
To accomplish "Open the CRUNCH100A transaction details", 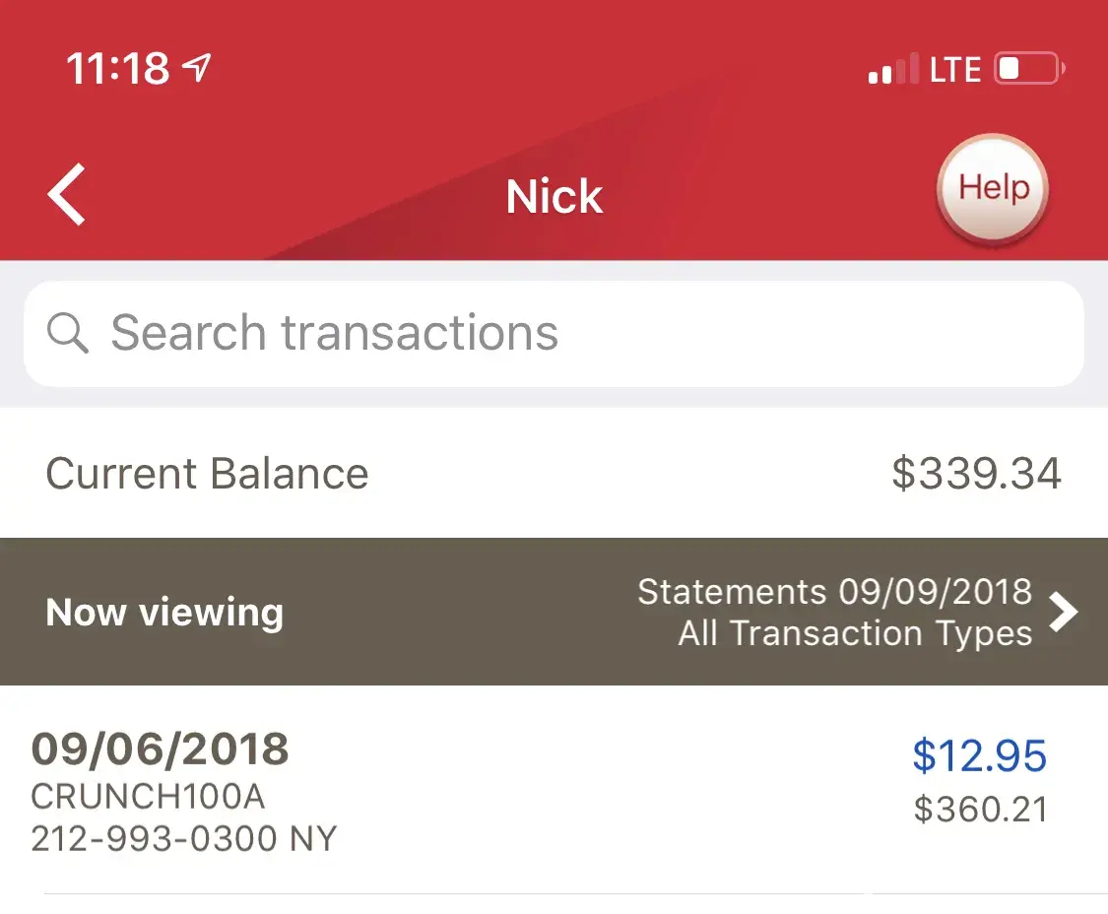I will point(148,796).
